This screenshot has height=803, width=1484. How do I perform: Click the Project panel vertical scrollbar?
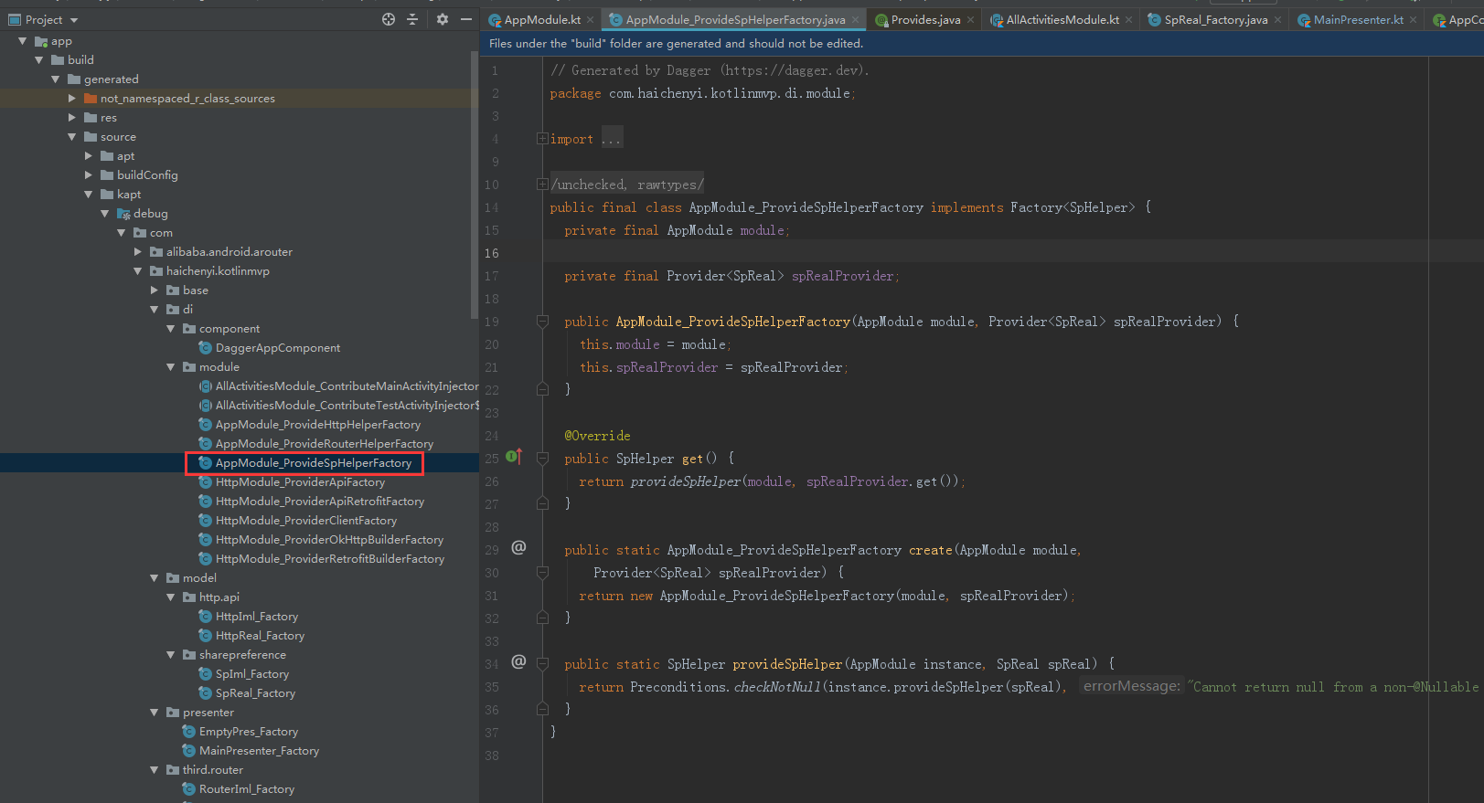[x=474, y=185]
